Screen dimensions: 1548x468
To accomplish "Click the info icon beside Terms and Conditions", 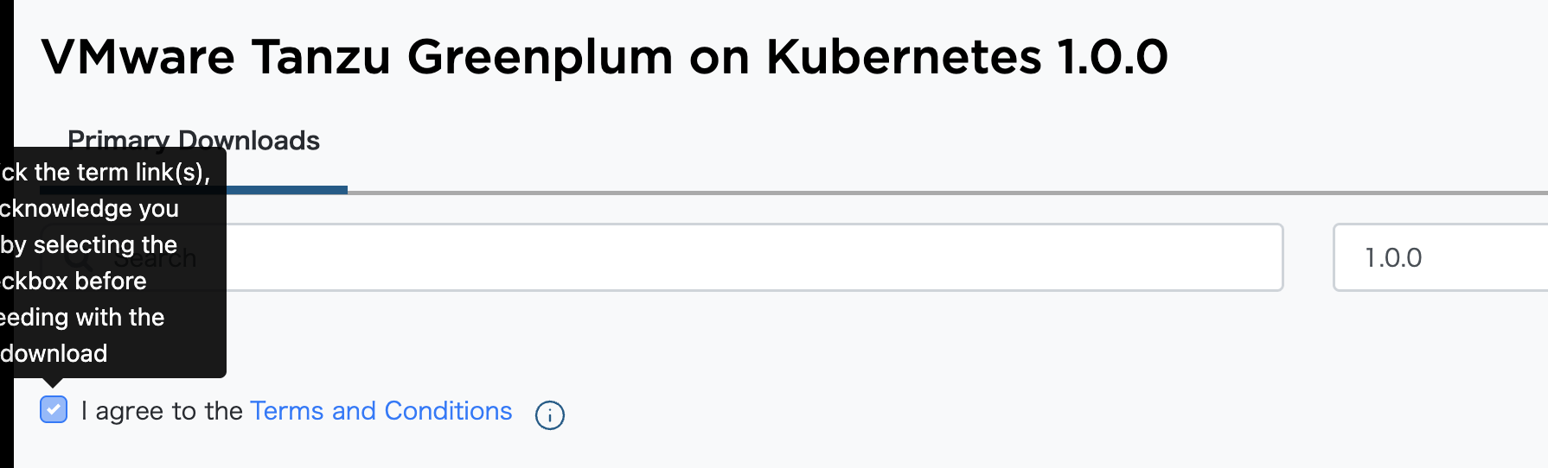I will click(550, 415).
